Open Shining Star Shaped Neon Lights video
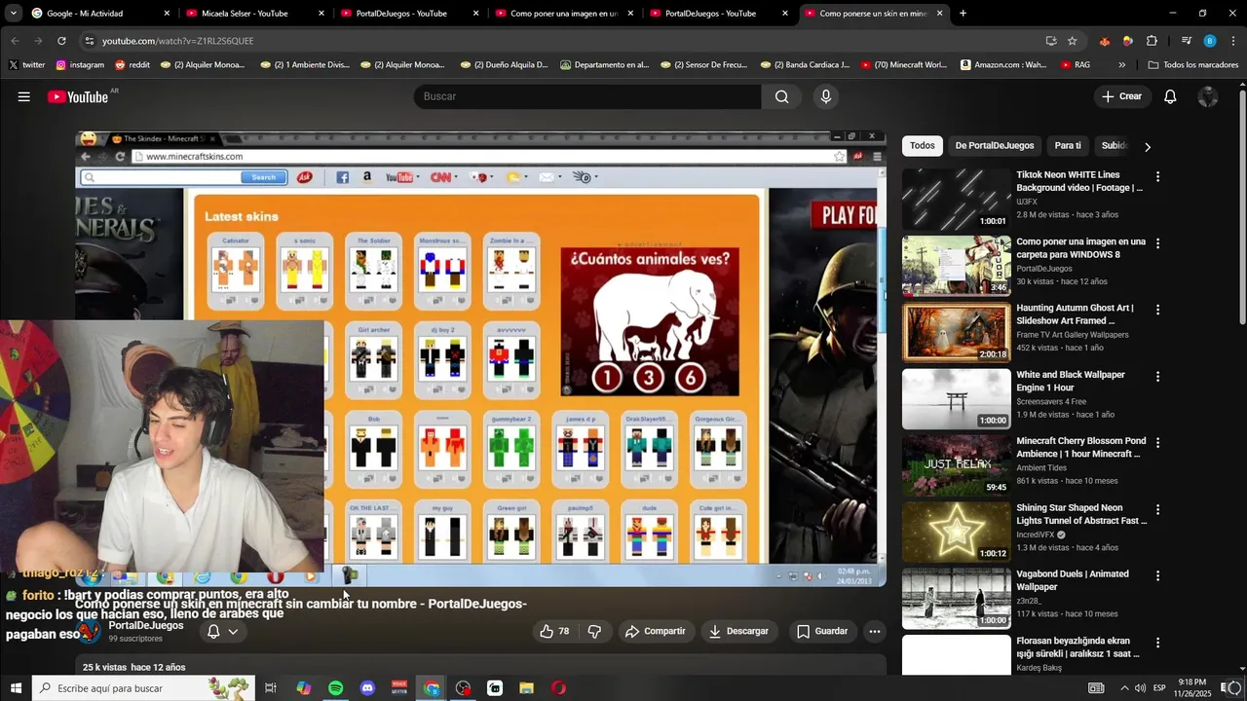The image size is (1247, 701). [x=957, y=532]
